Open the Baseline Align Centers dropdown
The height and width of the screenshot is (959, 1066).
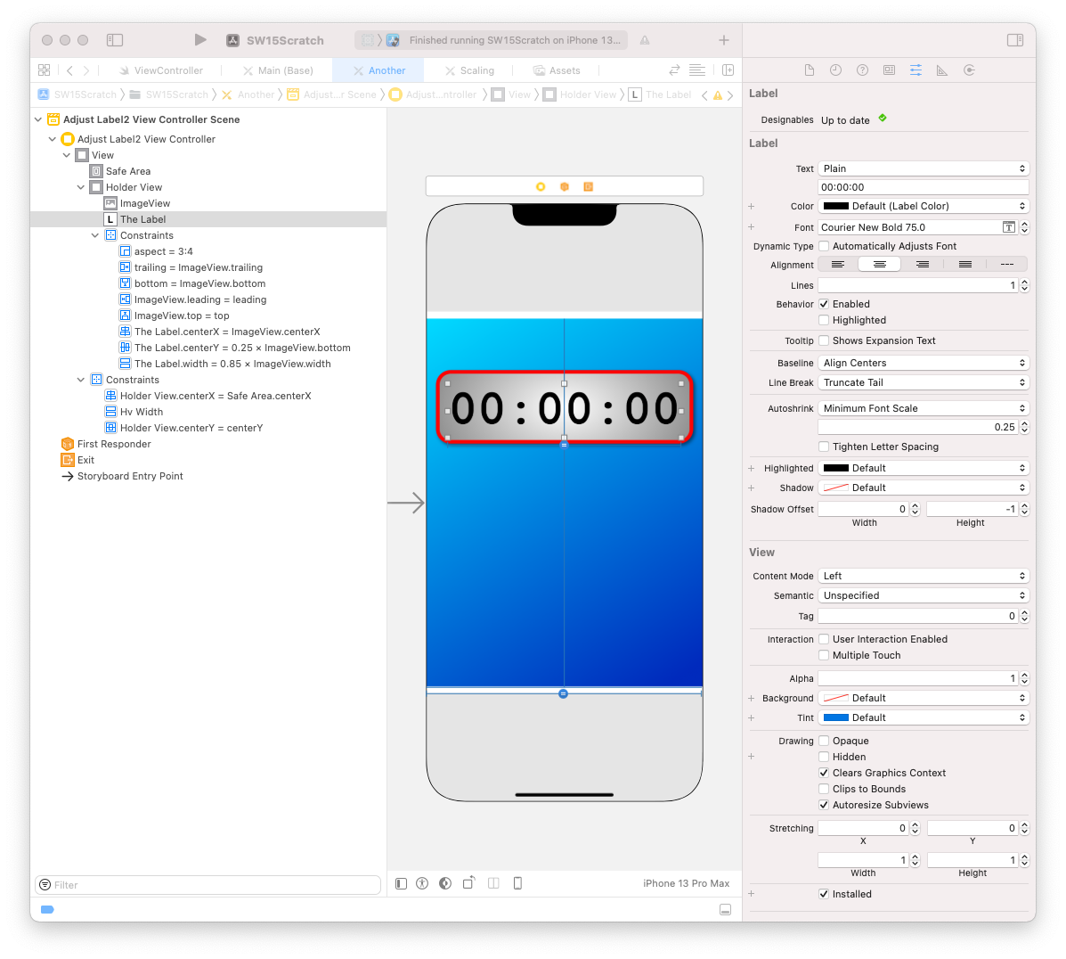click(x=924, y=363)
